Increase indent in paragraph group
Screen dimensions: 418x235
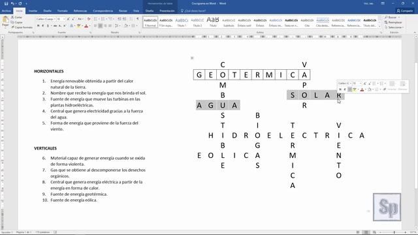(124, 19)
